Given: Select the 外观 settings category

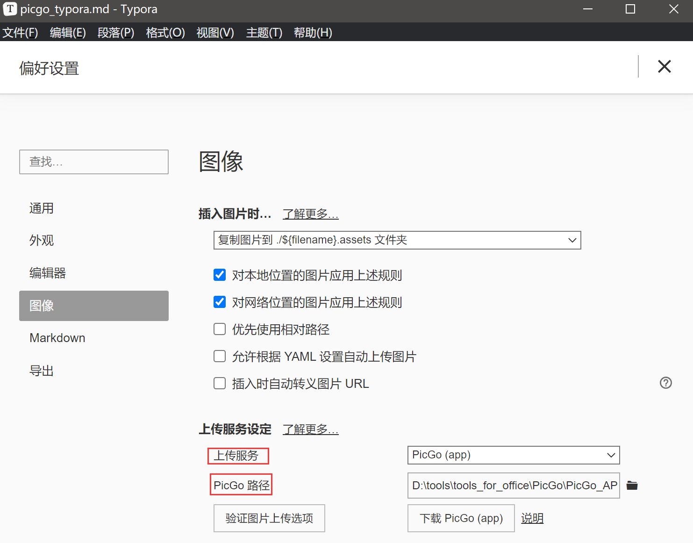Looking at the screenshot, I should point(94,240).
